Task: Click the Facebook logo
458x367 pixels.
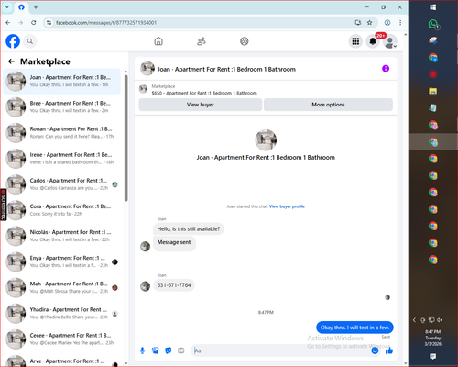Action: (13, 41)
